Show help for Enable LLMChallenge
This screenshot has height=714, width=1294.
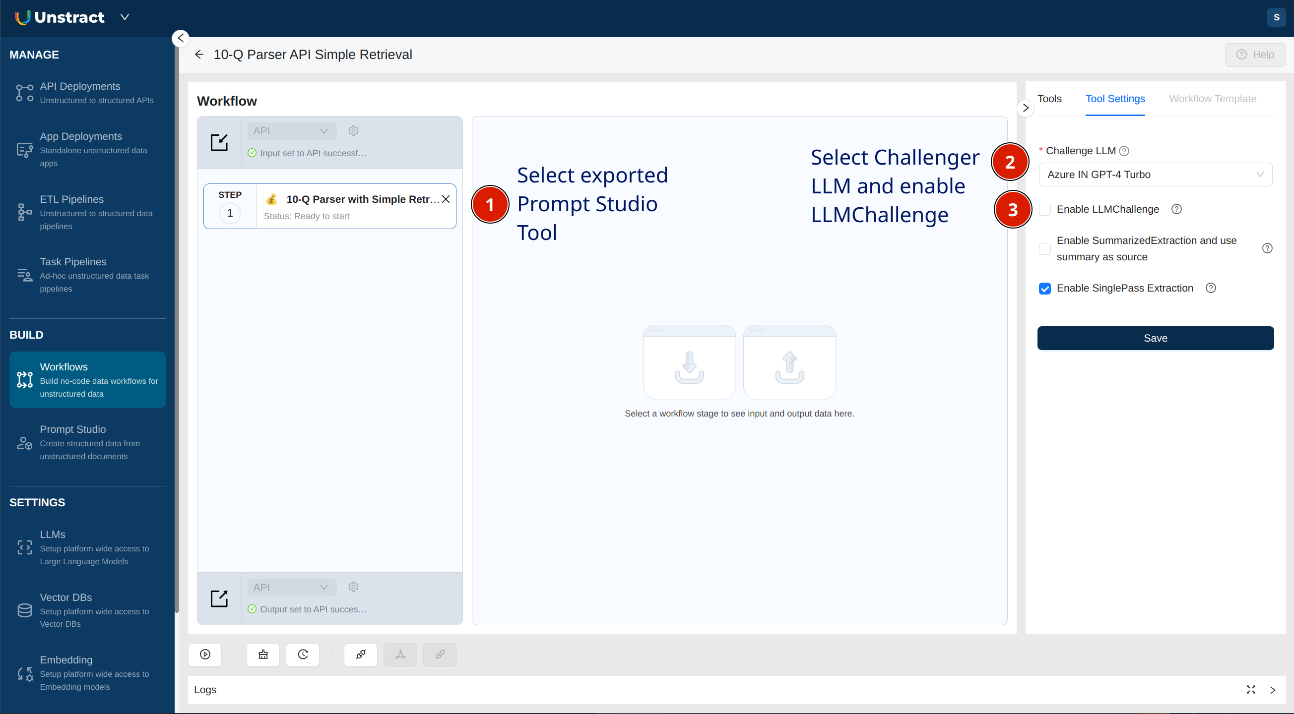click(1176, 209)
